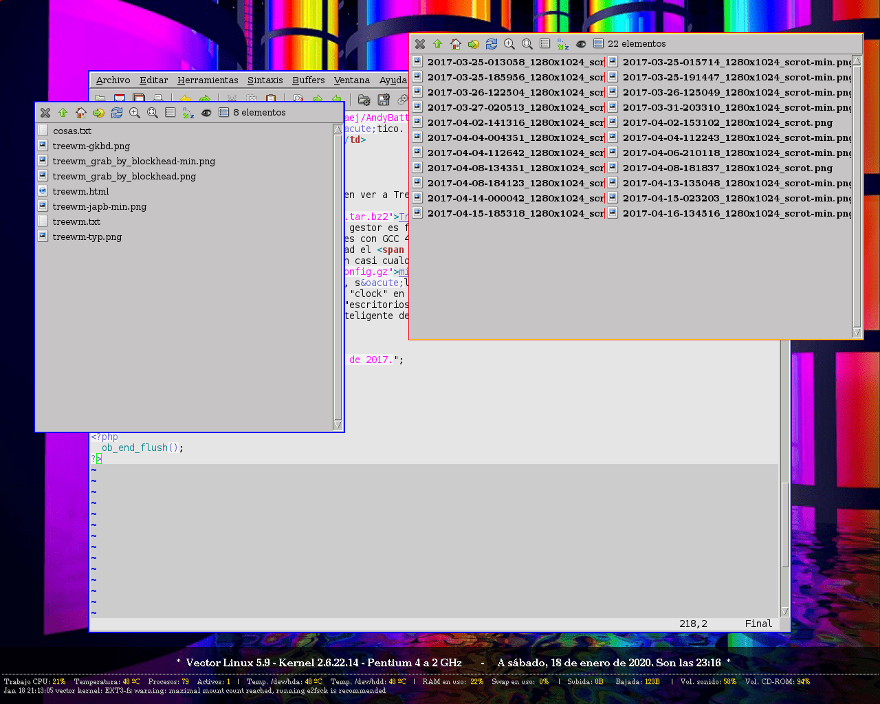This screenshot has width=880, height=704.
Task: Click scrollbar up arrow in 8 elementos window
Action: click(x=338, y=129)
